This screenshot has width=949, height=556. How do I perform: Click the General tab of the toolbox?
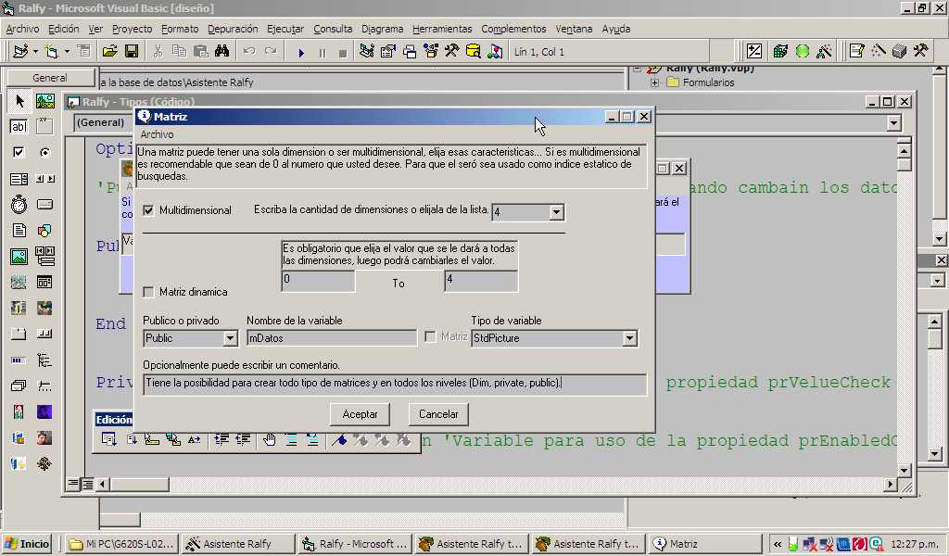pyautogui.click(x=50, y=78)
